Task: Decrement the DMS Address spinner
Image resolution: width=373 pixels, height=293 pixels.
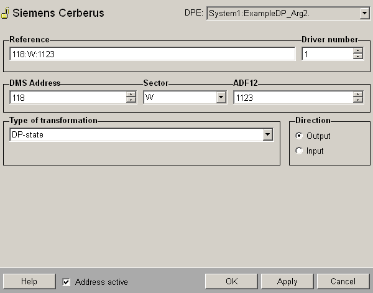Action: coord(131,100)
